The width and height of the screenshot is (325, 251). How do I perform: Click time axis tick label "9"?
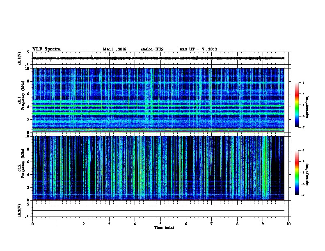[x=263, y=224]
